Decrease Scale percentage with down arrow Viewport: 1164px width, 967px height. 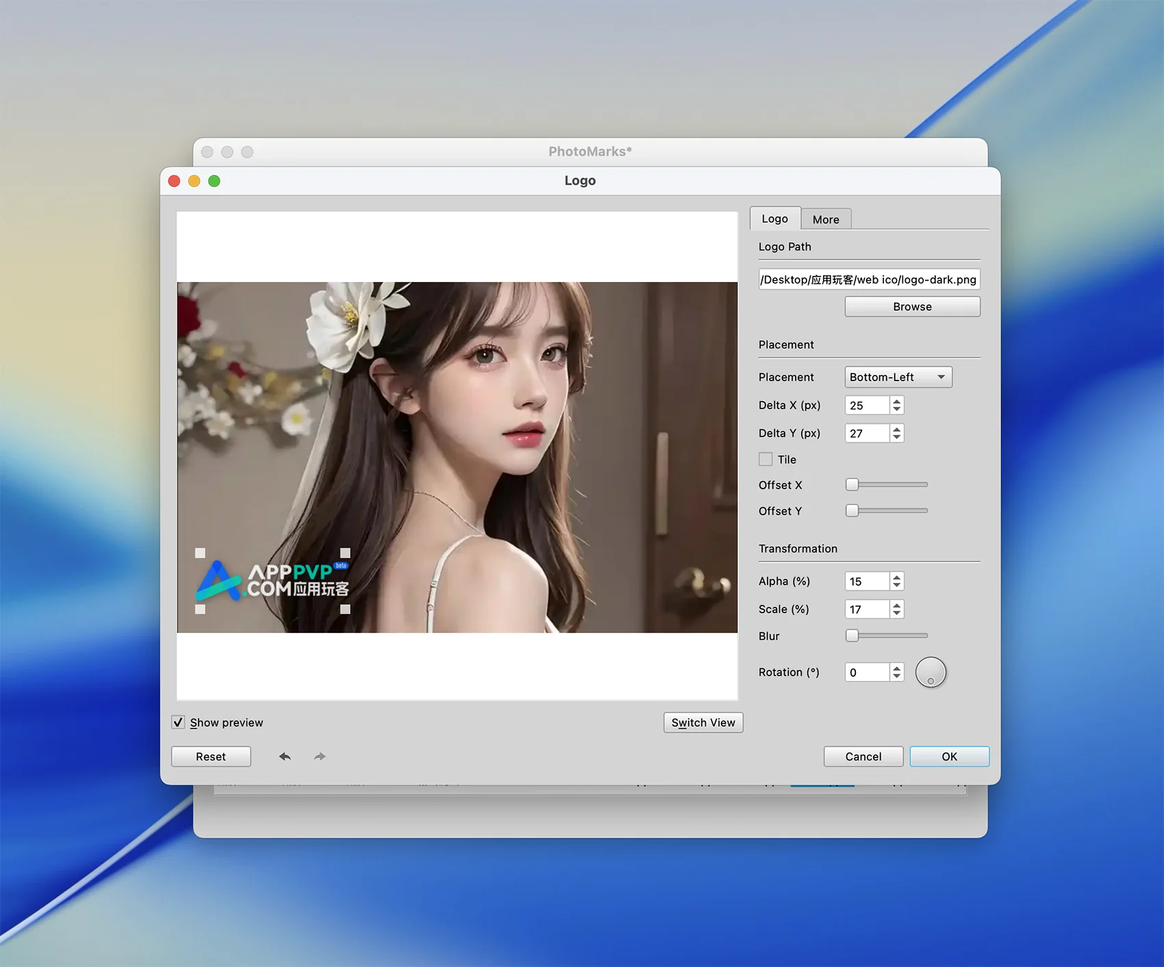coord(896,613)
